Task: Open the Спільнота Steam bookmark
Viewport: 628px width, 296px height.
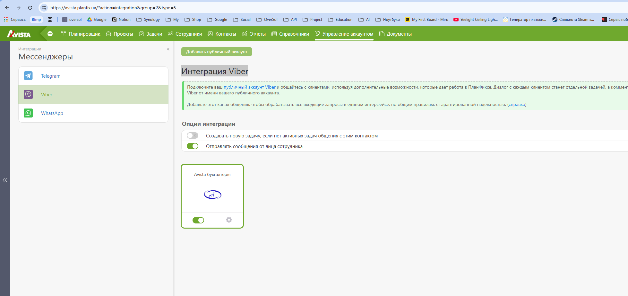Action: (x=573, y=20)
